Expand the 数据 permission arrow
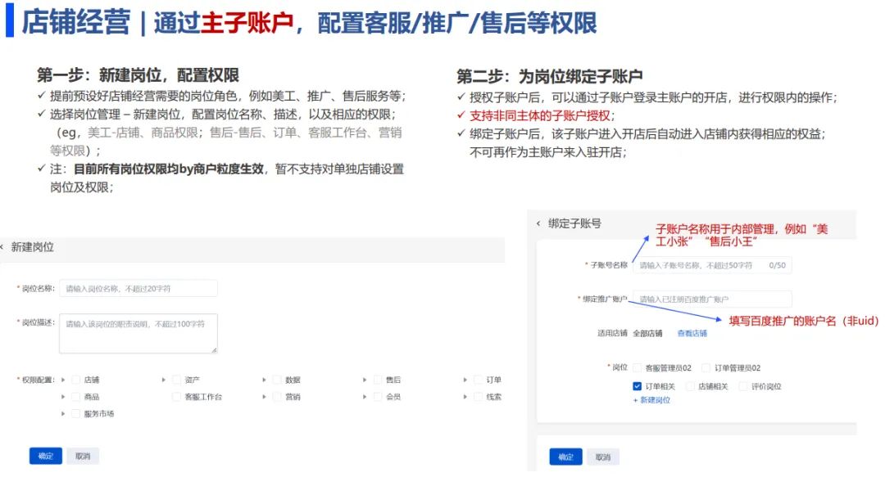885x477 pixels. click(265, 380)
